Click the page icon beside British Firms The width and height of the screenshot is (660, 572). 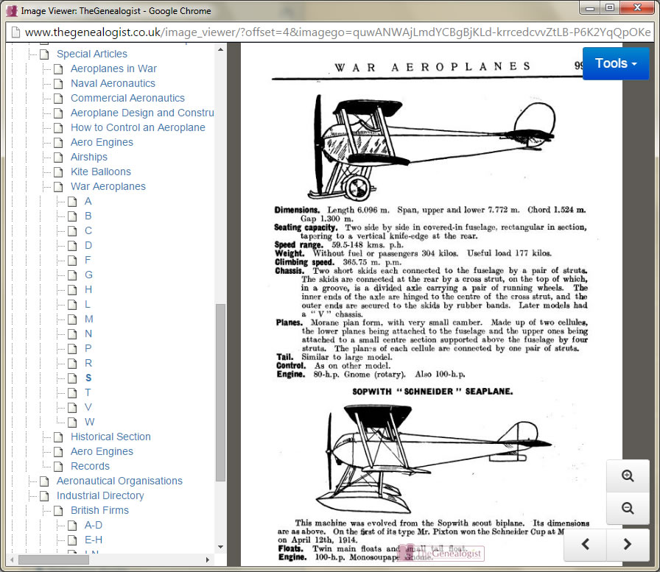coord(58,511)
